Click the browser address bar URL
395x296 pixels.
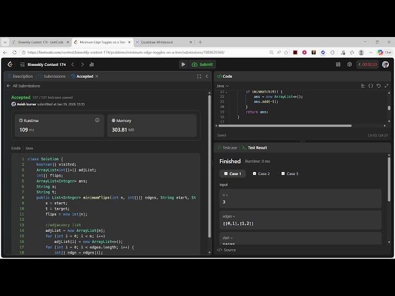[x=126, y=52]
